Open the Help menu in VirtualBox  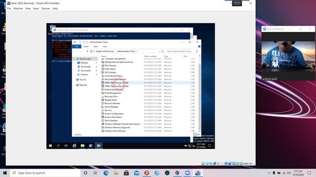55,8
